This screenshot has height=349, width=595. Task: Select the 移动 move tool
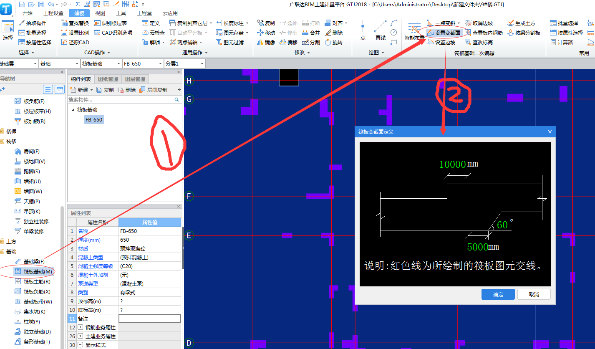point(266,33)
